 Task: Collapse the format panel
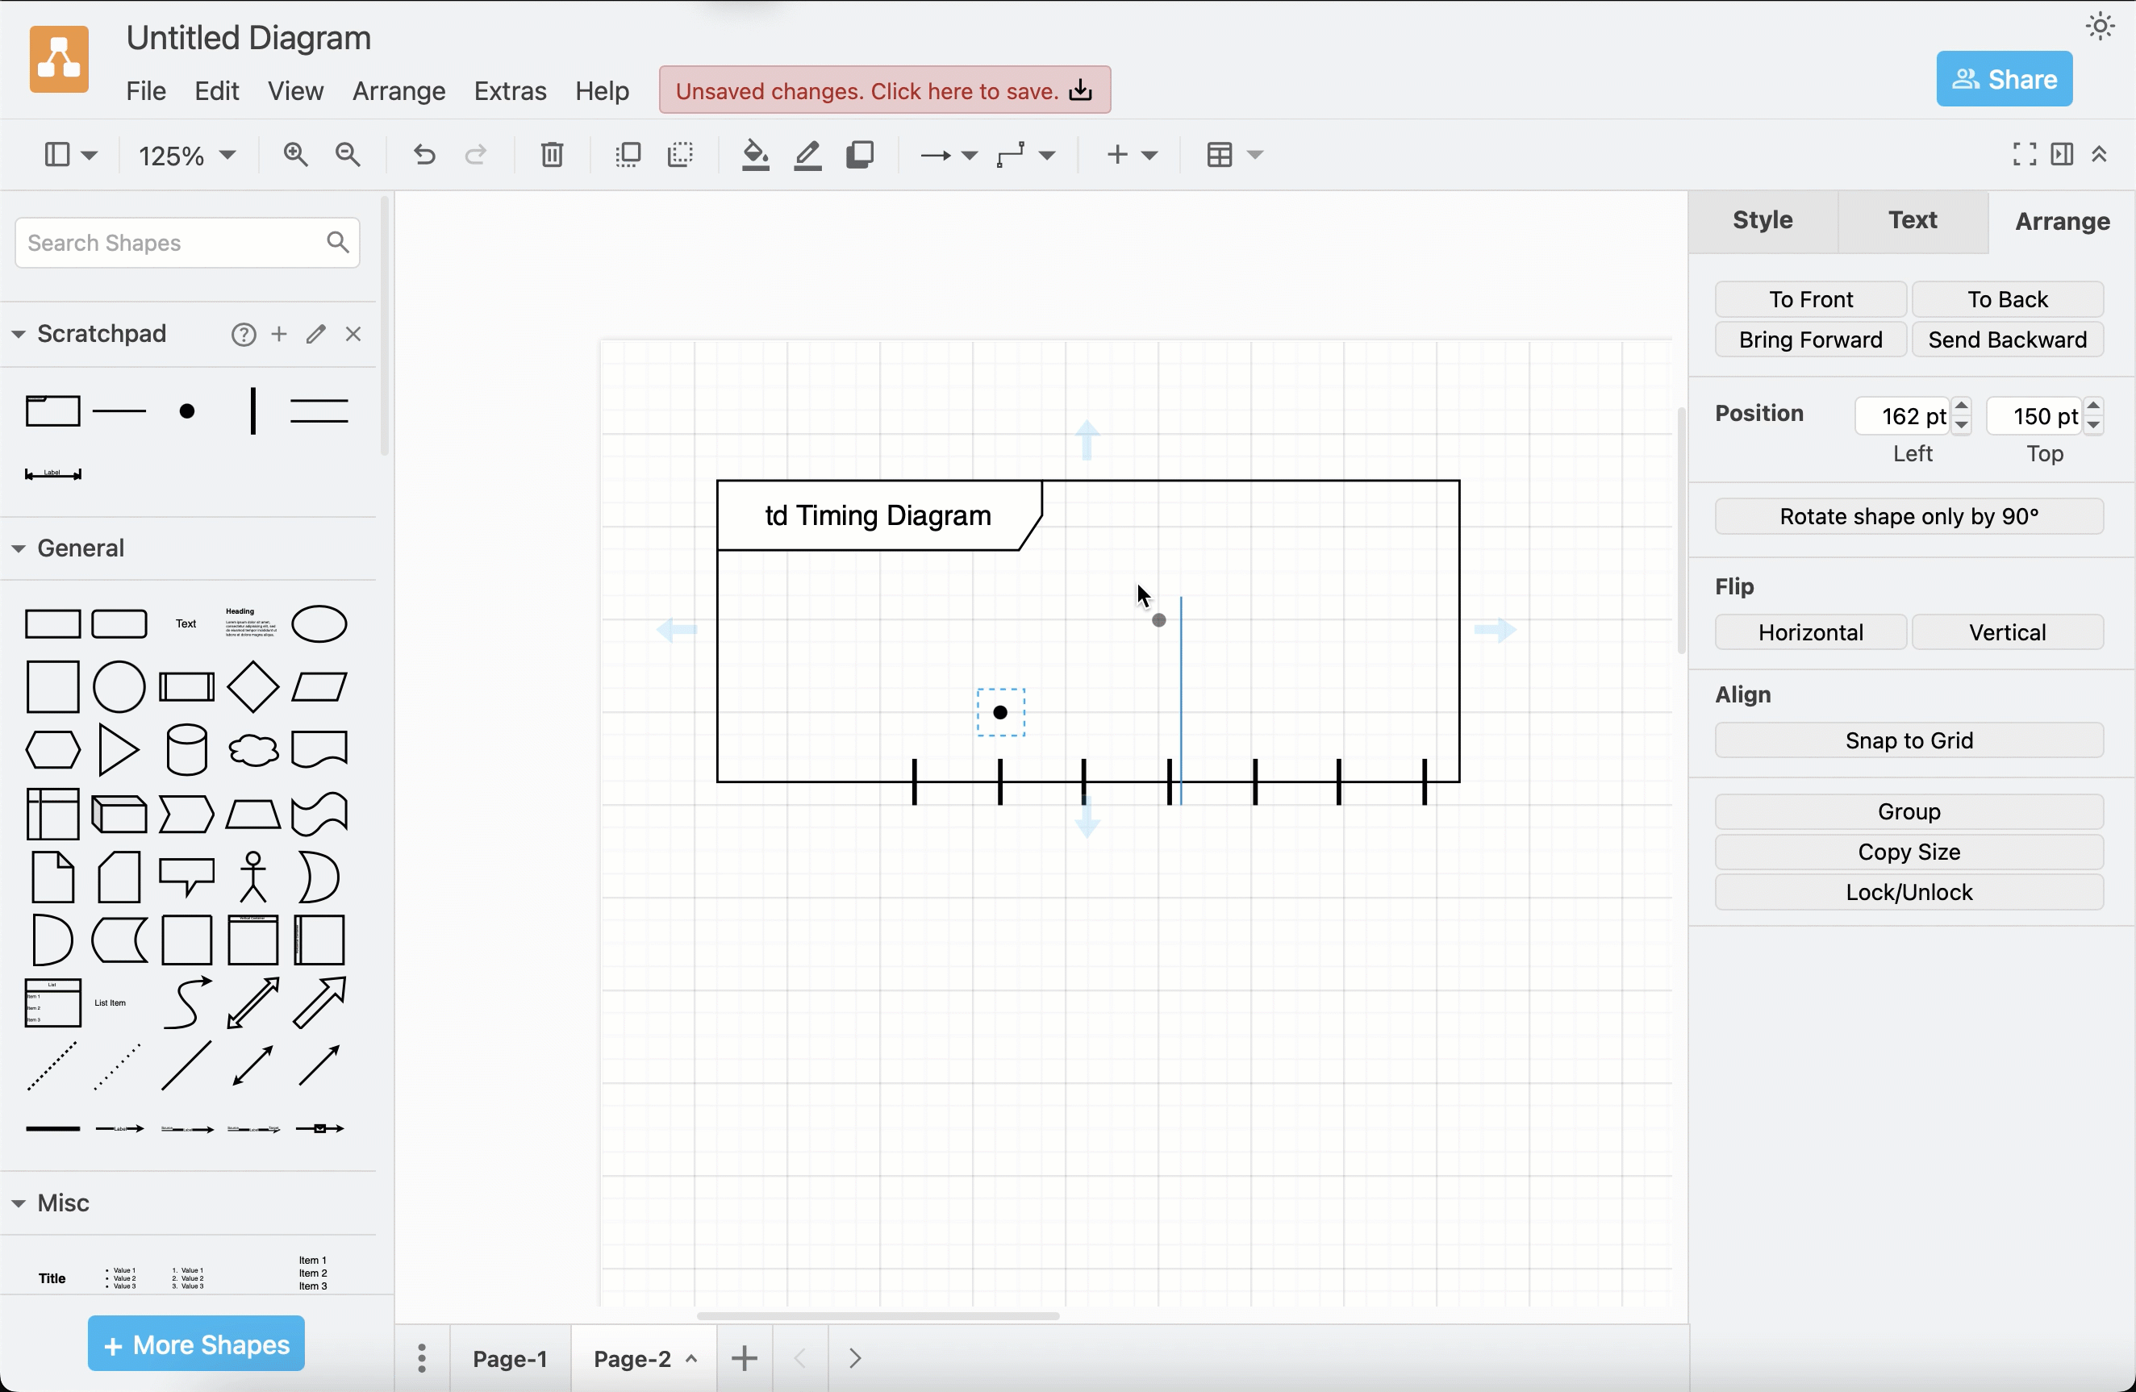click(x=2100, y=154)
